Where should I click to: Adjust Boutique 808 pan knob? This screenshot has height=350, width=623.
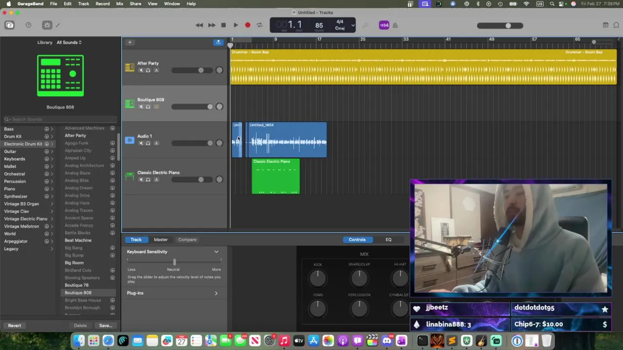pyautogui.click(x=220, y=106)
